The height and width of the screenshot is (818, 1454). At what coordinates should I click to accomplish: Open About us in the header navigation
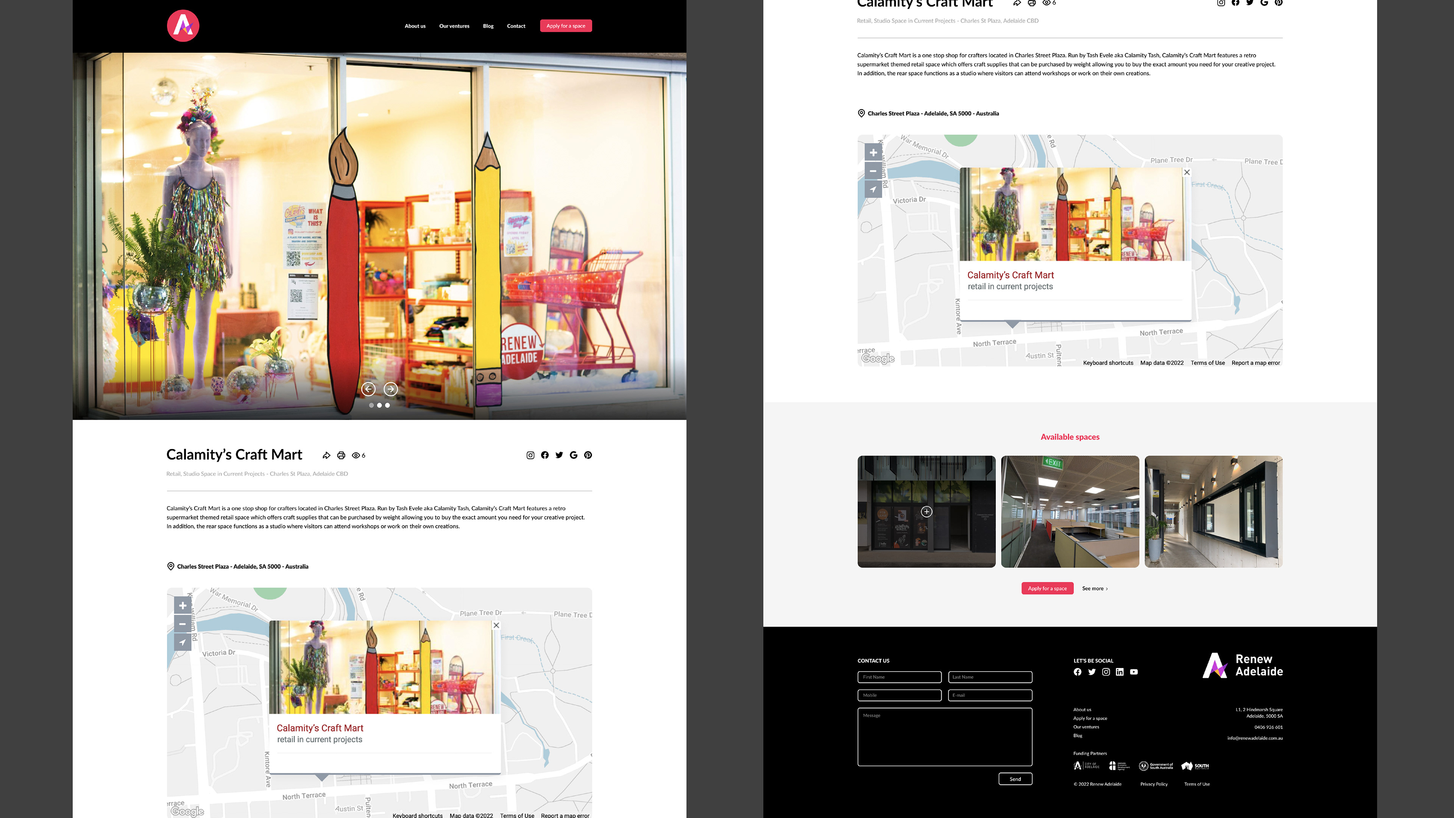pos(415,26)
